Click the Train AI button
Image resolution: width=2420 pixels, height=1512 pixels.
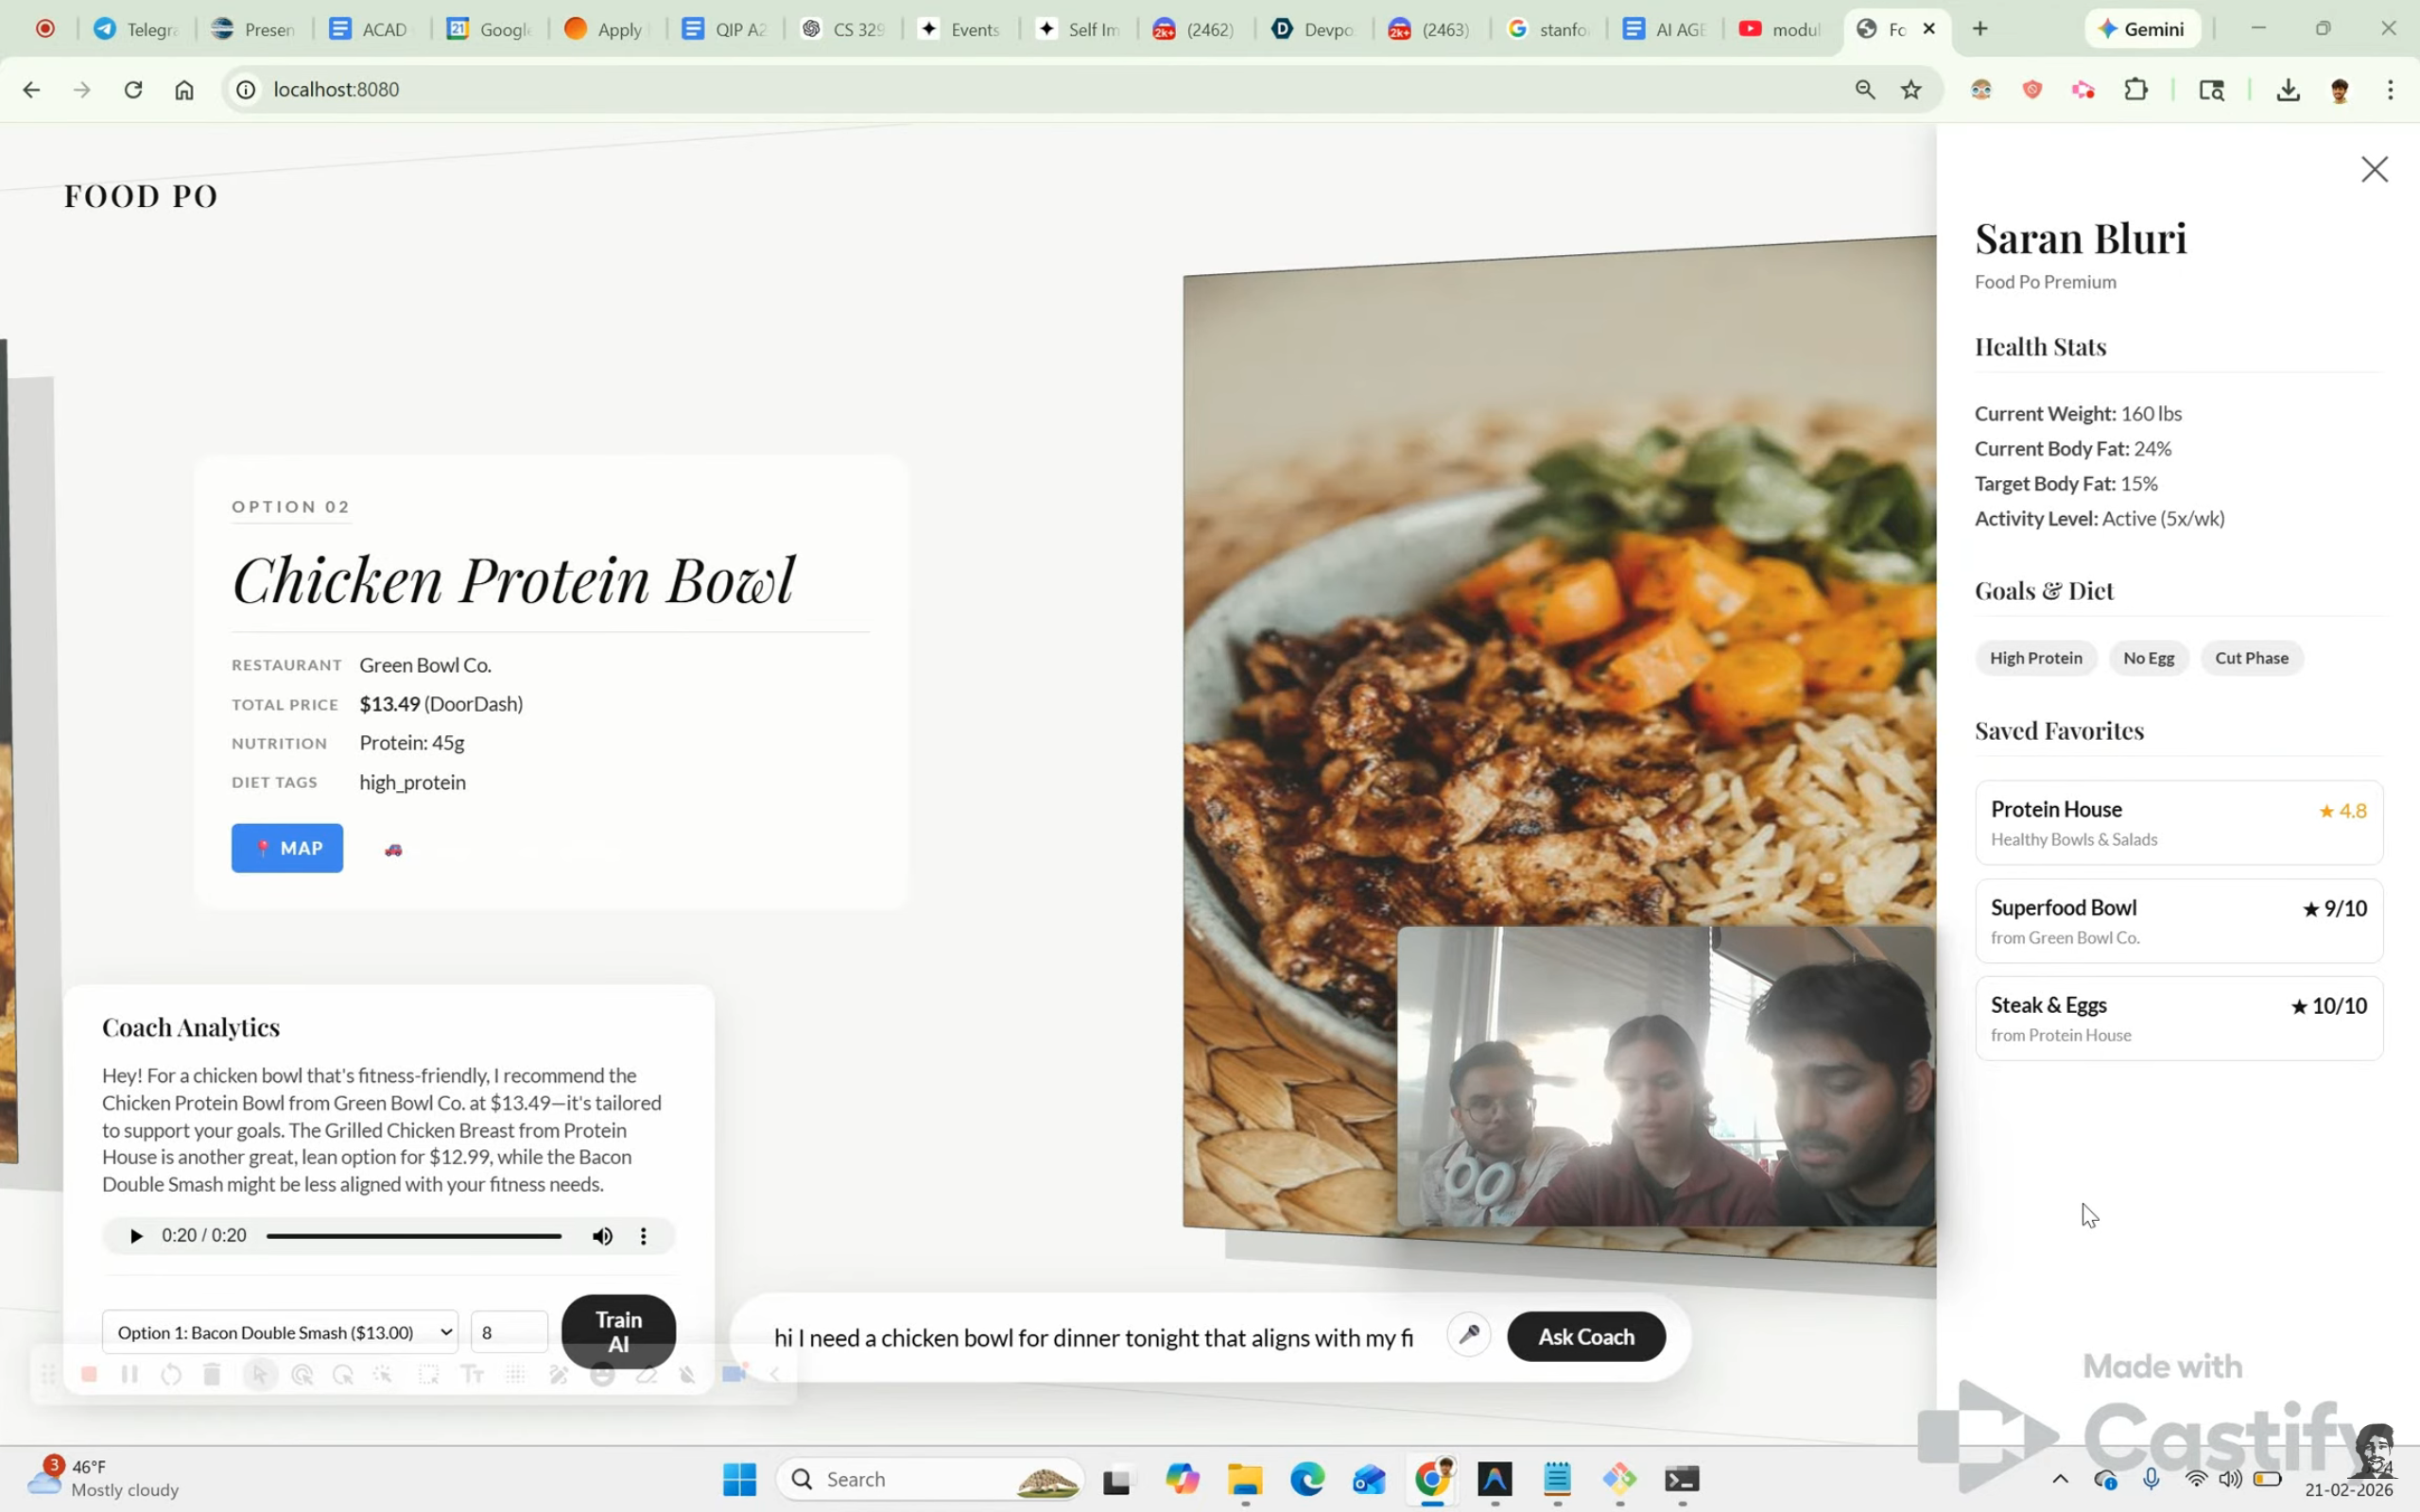(619, 1332)
